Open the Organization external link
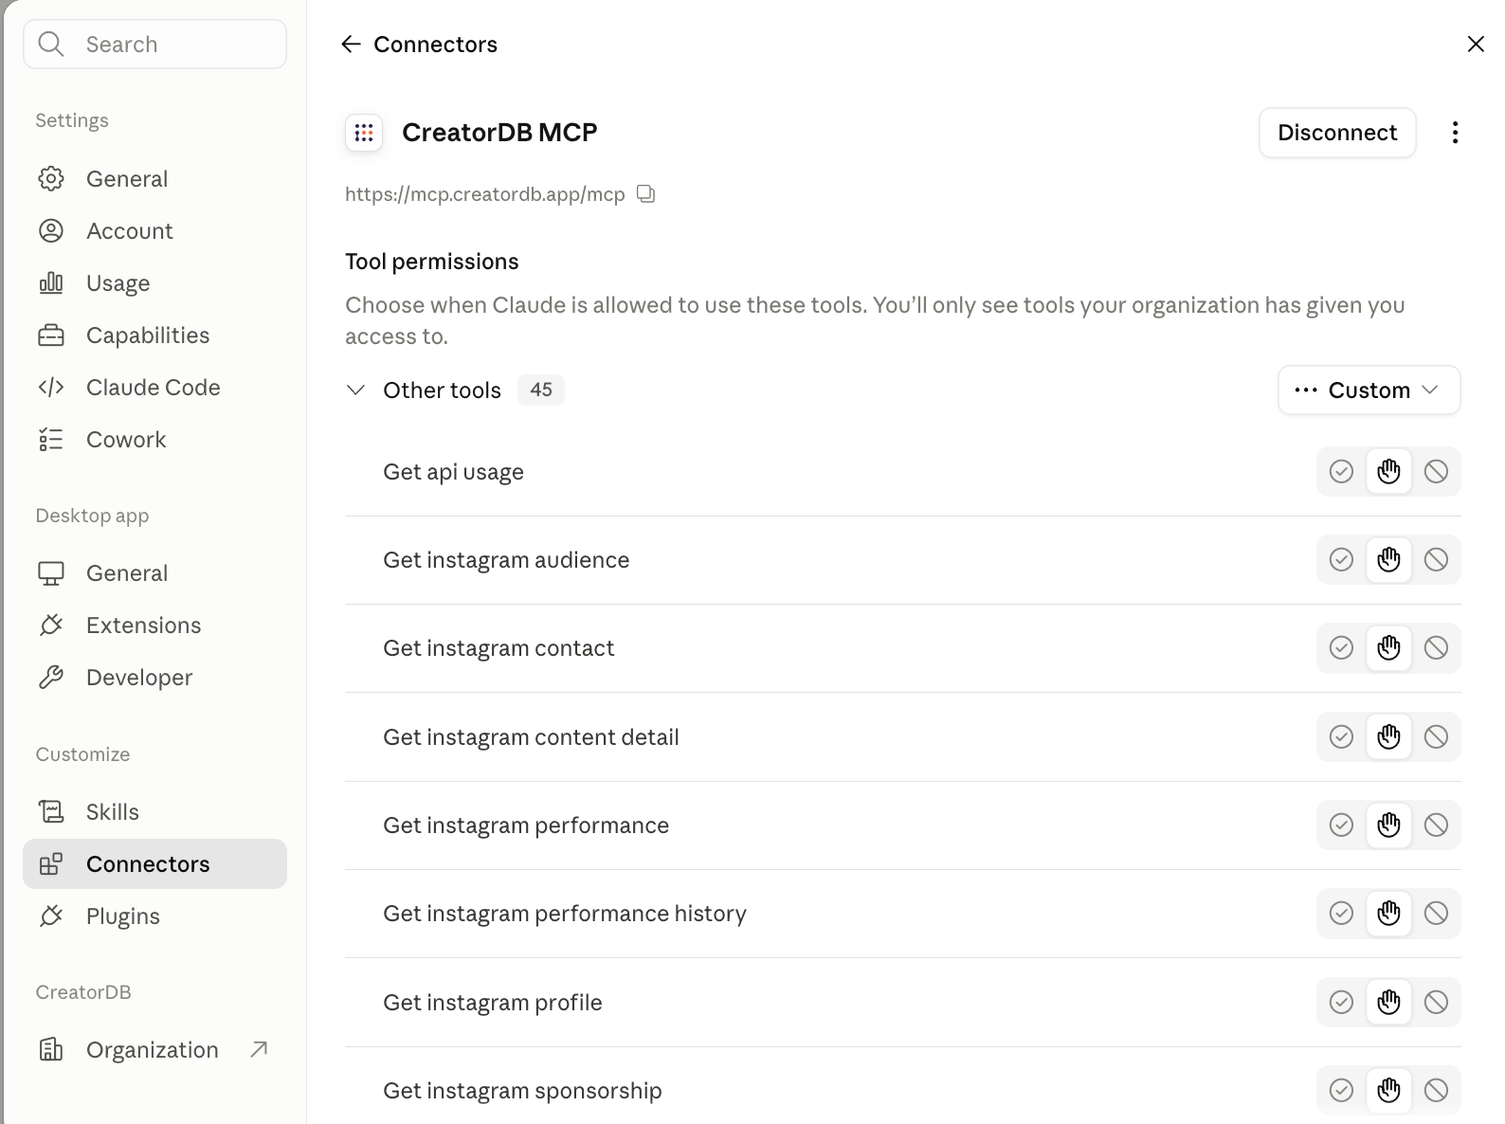Screen dimensions: 1505x1124 click(154, 1050)
